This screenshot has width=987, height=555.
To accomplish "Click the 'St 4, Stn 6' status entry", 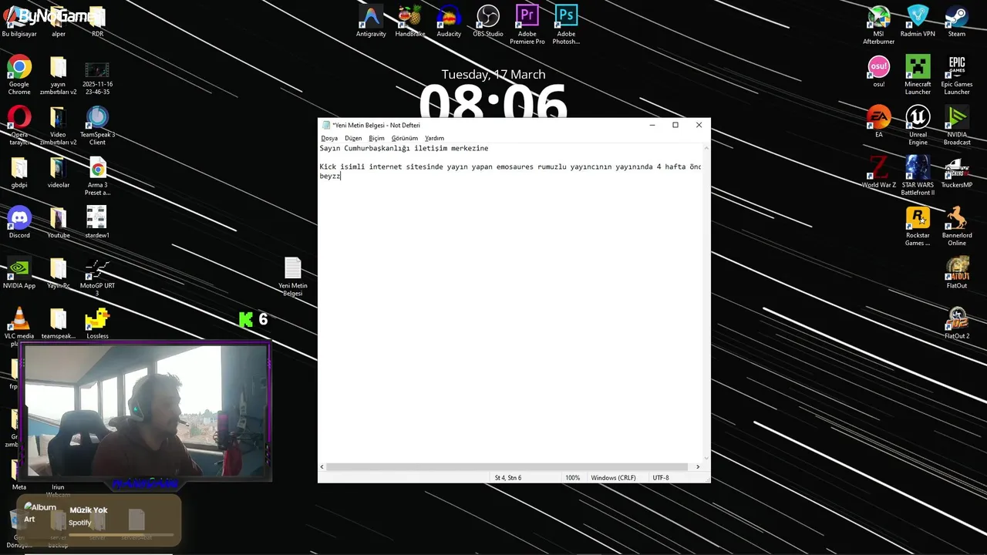I will (508, 478).
